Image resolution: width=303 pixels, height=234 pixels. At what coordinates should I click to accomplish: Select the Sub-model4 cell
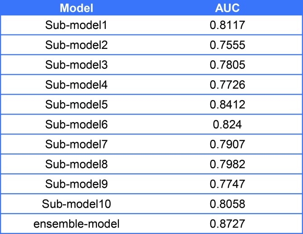(76, 85)
